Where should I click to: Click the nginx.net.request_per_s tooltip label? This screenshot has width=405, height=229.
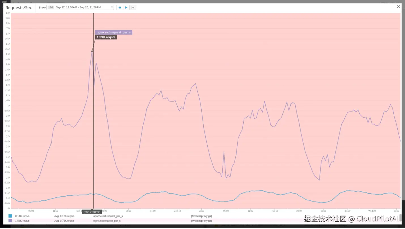pos(114,32)
